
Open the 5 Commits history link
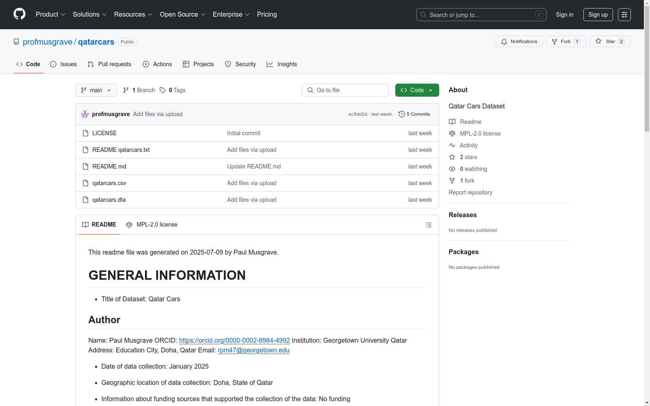pyautogui.click(x=414, y=114)
